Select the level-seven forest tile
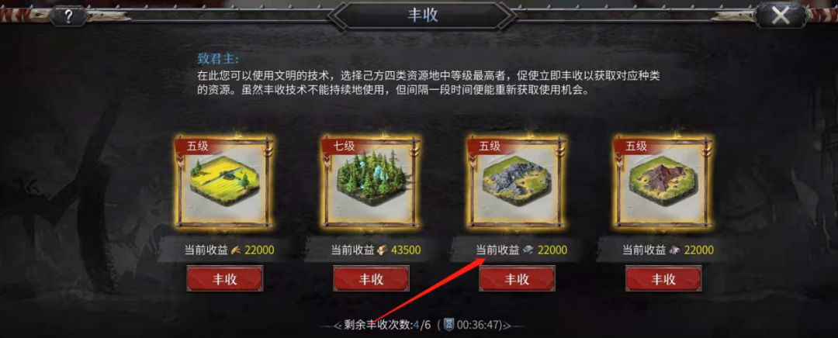Viewport: 838px width, 338px height. (371, 182)
